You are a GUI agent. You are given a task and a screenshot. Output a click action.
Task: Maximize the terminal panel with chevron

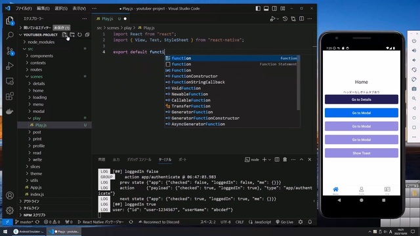coord(301,159)
